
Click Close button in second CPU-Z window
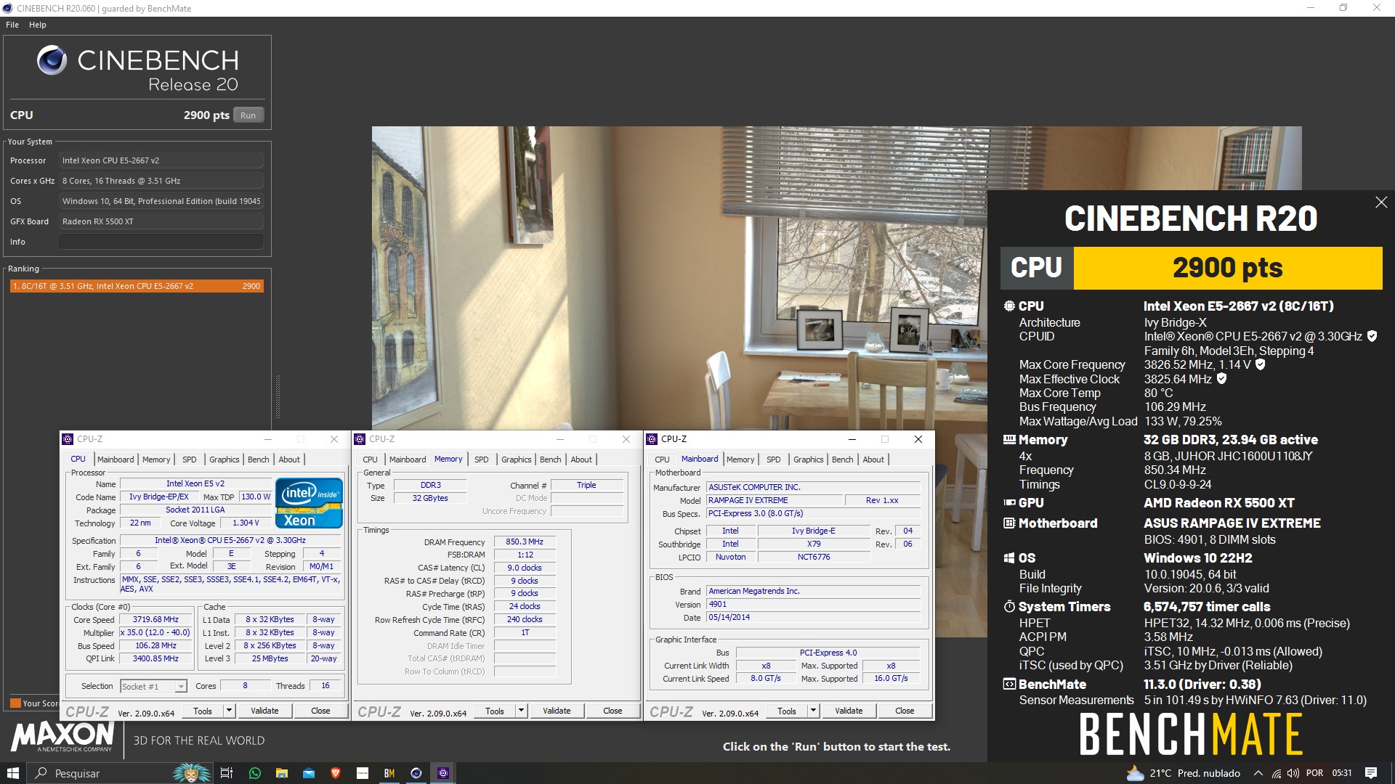[612, 711]
